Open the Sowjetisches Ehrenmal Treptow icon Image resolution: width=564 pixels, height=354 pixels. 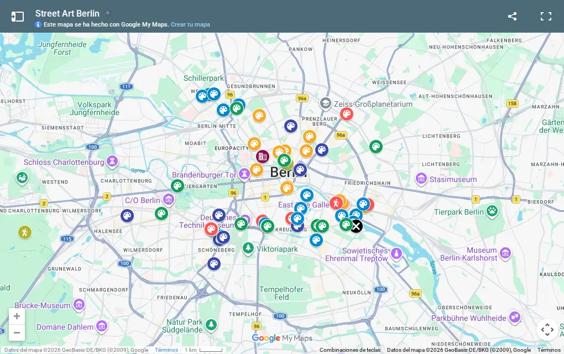(x=396, y=253)
